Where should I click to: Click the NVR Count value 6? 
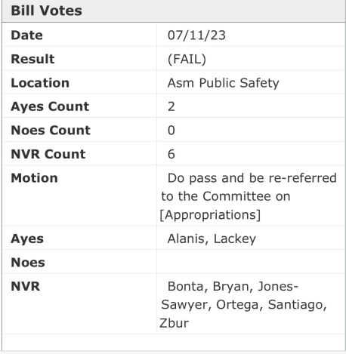pyautogui.click(x=171, y=154)
